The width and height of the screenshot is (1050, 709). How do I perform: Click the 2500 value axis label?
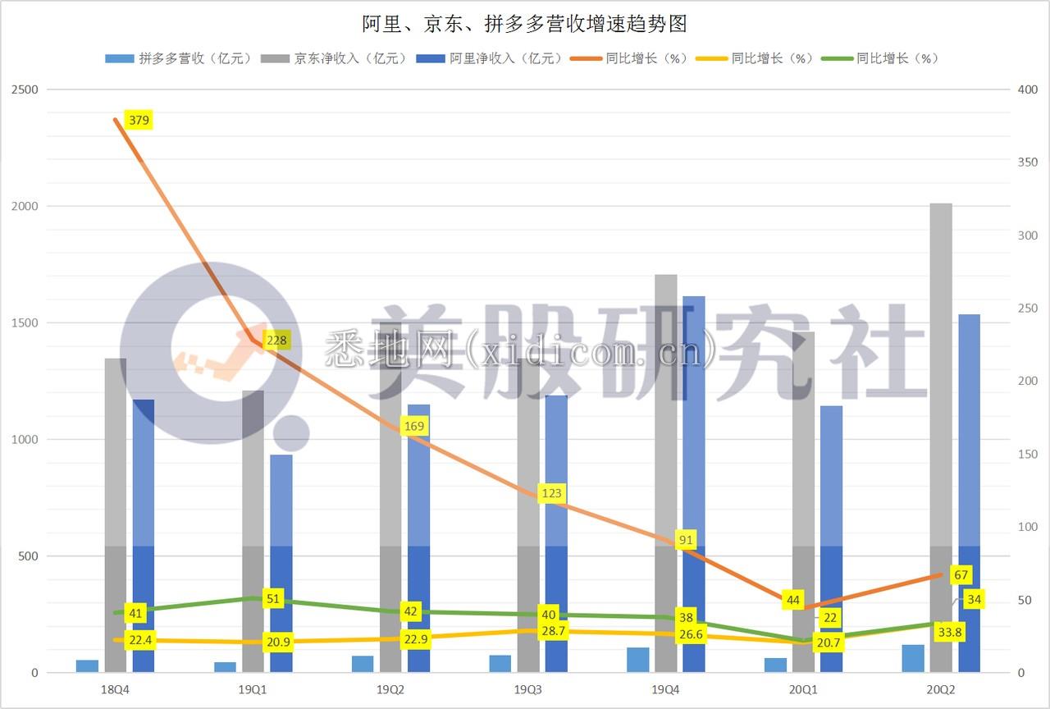click(x=25, y=89)
